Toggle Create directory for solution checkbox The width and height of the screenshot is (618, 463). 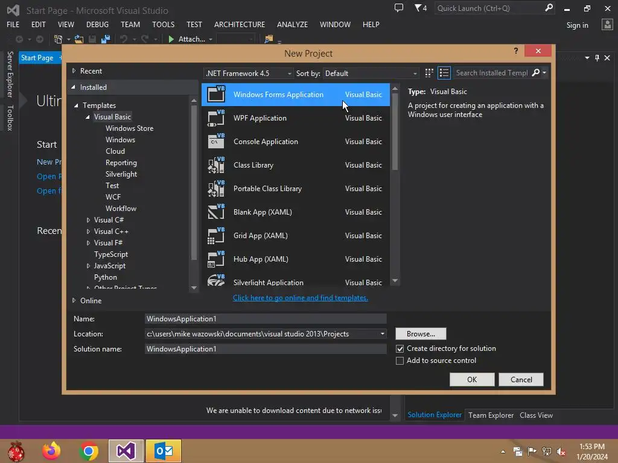click(x=400, y=348)
